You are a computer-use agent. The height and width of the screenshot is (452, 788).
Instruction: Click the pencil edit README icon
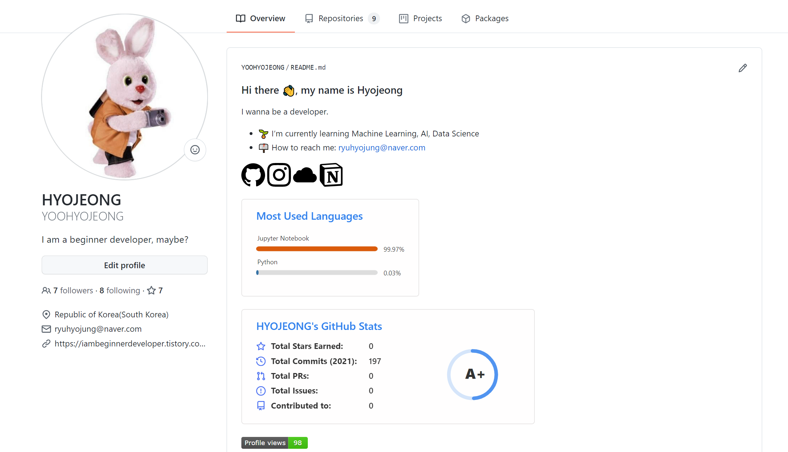pos(742,68)
